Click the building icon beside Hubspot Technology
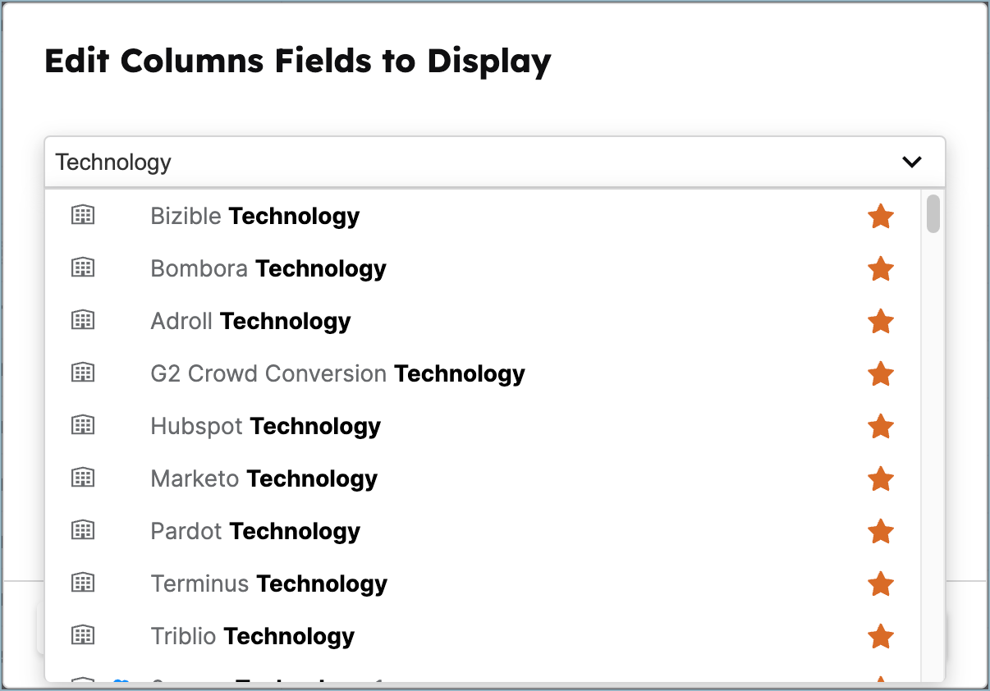This screenshot has width=990, height=691. pos(82,425)
